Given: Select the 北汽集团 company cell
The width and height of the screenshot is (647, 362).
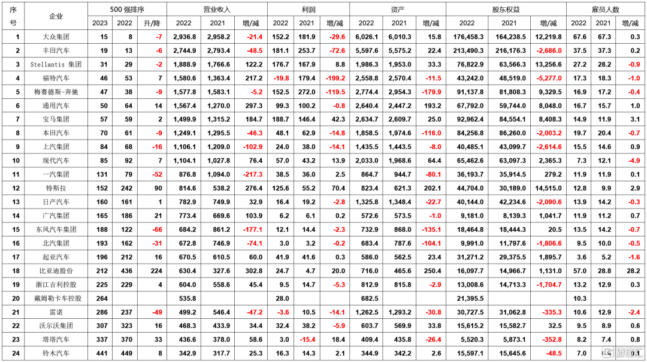Looking at the screenshot, I should coord(56,243).
